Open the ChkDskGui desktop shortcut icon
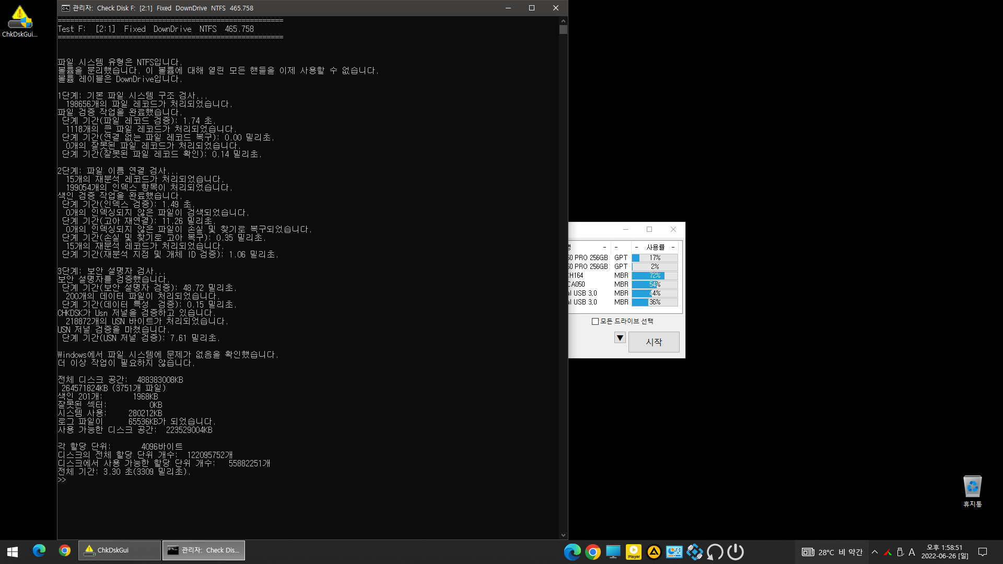 coord(19,21)
